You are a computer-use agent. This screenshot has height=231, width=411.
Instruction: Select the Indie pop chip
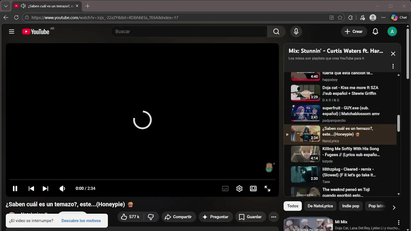(x=351, y=206)
